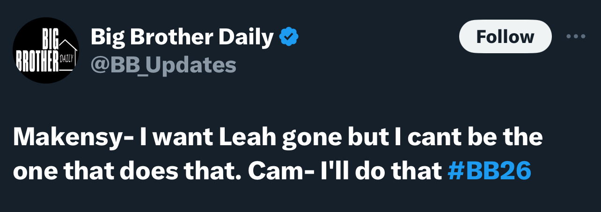
Task: Visit the @BB_Updates handle link
Action: pyautogui.click(x=163, y=64)
